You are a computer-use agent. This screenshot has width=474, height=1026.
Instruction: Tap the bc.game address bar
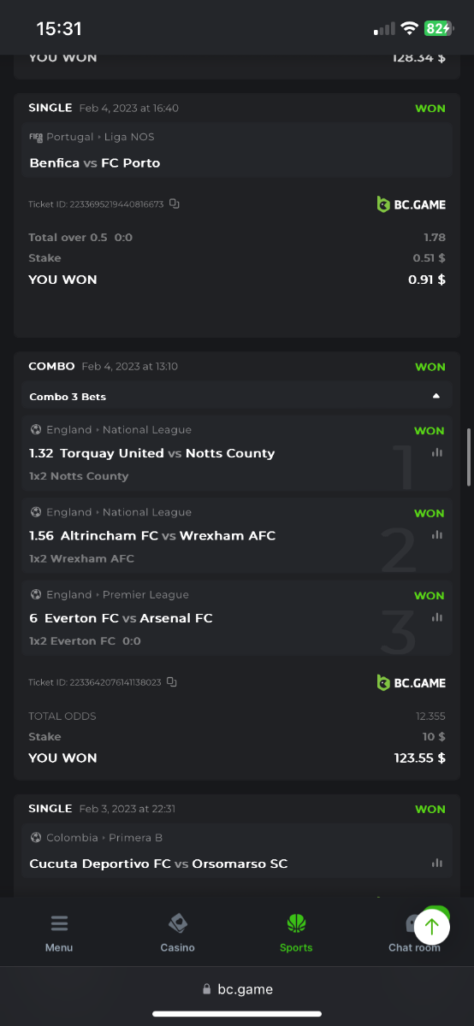click(237, 989)
